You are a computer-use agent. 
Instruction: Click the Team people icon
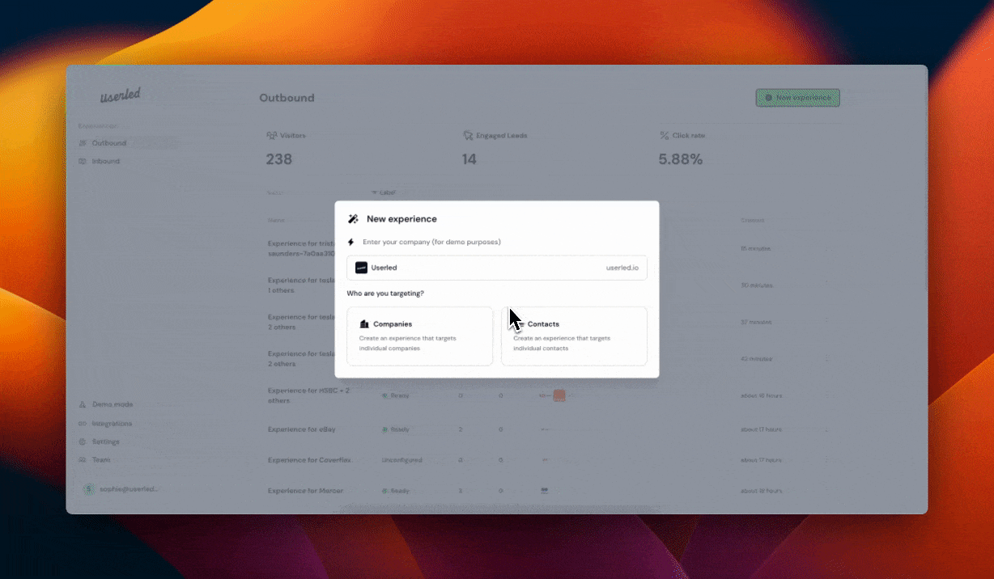coord(83,459)
